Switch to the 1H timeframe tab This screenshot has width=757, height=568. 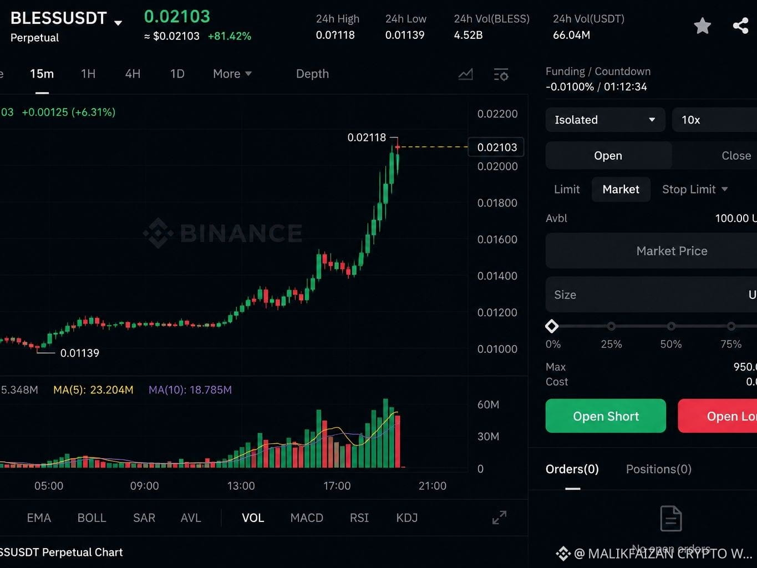tap(88, 74)
